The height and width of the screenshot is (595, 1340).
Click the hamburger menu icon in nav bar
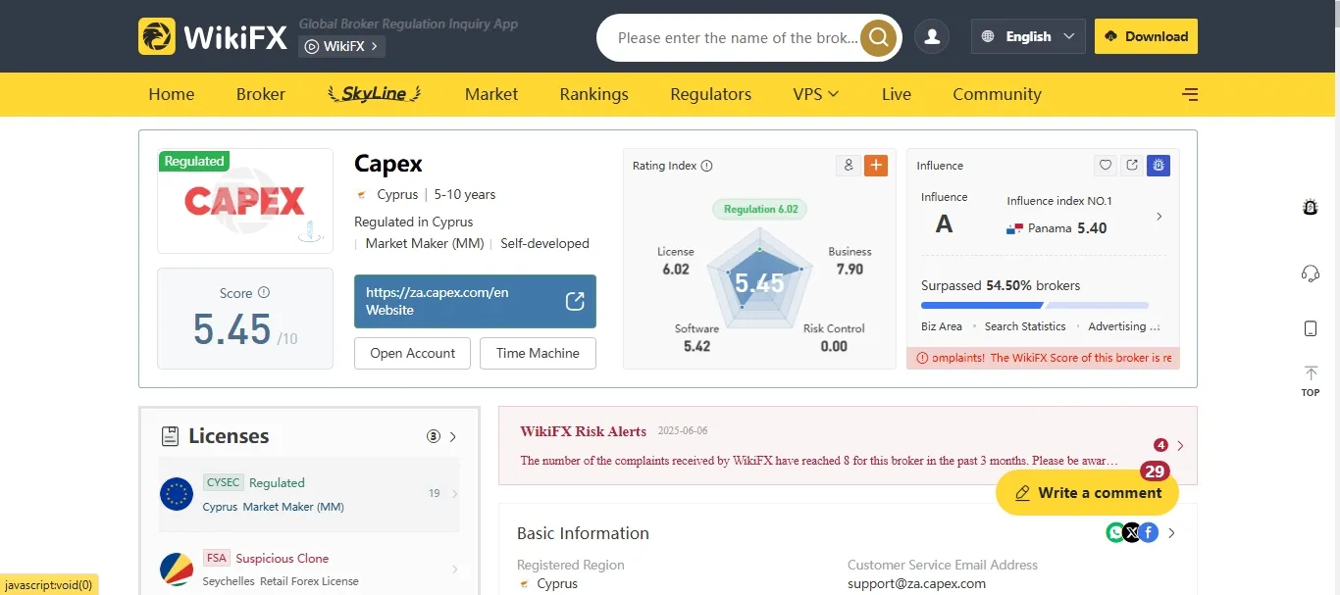click(x=1190, y=94)
